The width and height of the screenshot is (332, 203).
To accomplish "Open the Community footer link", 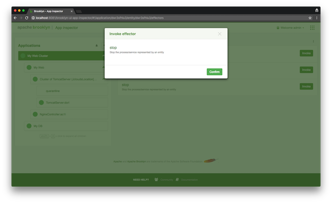I will point(164,180).
